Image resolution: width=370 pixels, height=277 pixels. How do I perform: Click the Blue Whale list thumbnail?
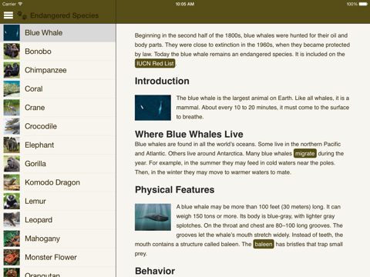12,33
